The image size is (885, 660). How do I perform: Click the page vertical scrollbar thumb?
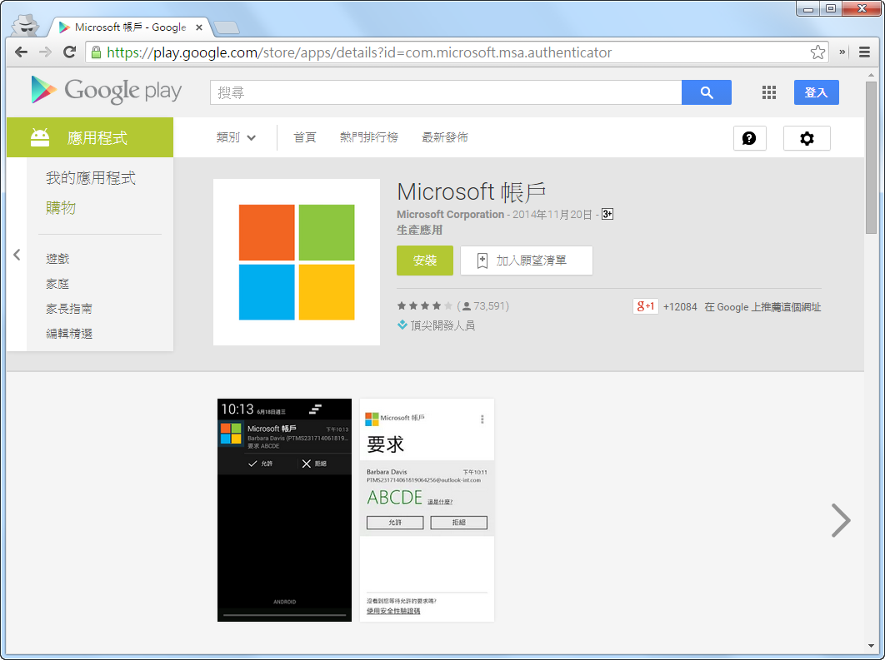(871, 157)
